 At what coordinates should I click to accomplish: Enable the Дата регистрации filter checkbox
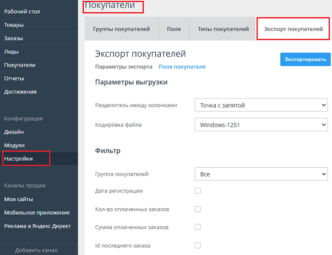[x=197, y=191]
